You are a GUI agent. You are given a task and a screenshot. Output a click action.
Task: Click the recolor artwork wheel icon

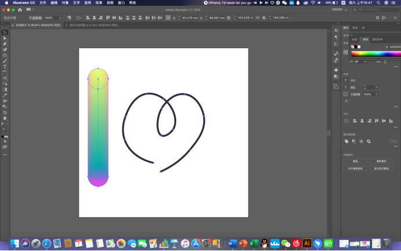(x=69, y=17)
